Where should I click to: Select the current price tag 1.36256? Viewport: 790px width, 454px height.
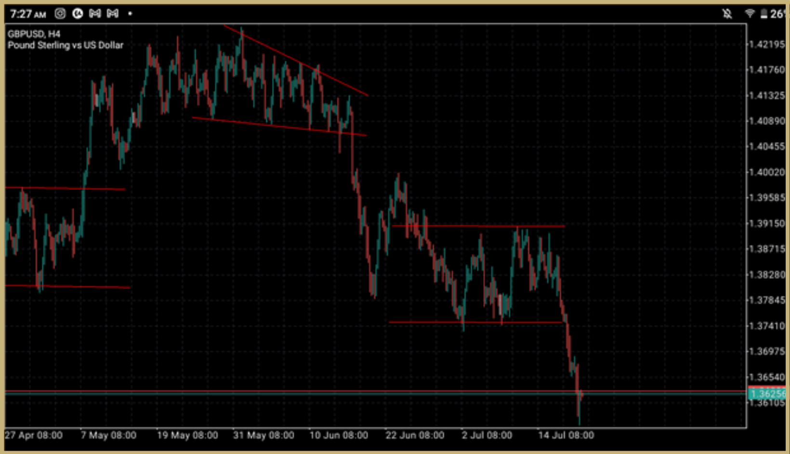[767, 394]
